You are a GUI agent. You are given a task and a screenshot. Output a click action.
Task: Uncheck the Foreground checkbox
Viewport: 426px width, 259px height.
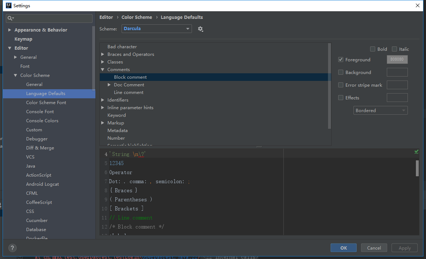[341, 59]
